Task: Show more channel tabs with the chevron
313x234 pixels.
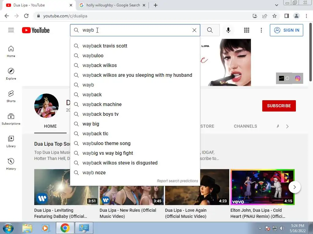Action: click(x=287, y=126)
